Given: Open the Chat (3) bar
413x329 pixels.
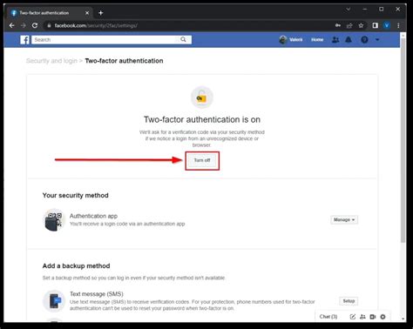Looking at the screenshot, I should coord(328,317).
